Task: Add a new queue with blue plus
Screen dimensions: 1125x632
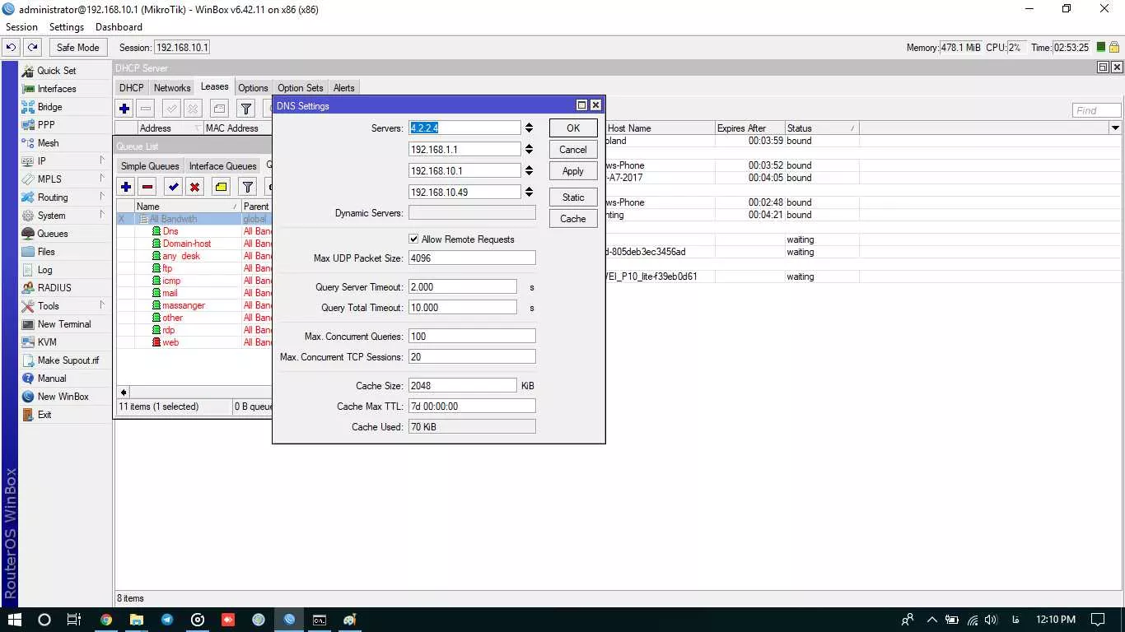Action: coord(126,187)
